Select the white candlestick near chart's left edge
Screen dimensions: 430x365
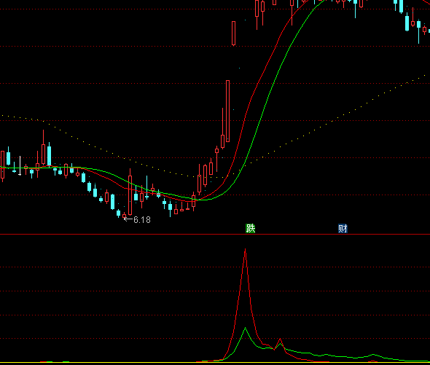coord(20,166)
